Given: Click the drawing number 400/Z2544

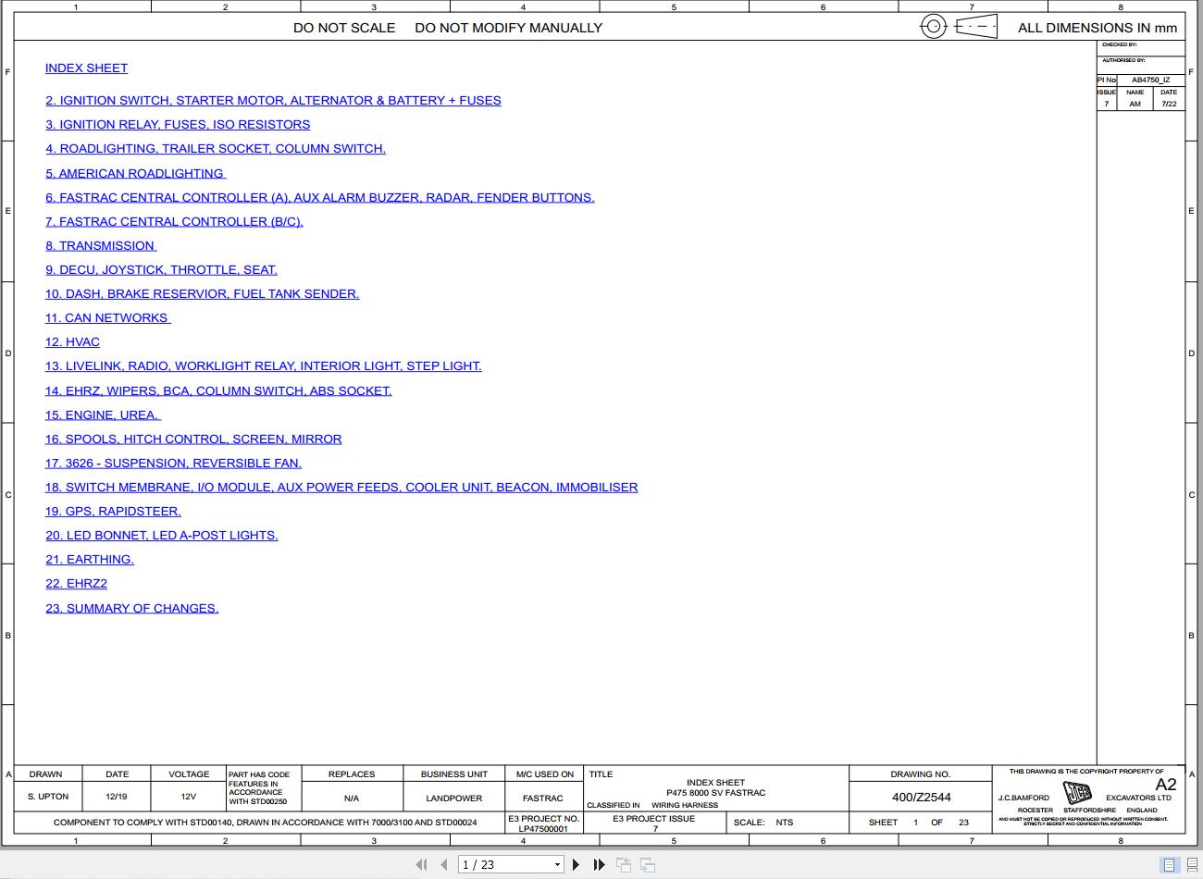Looking at the screenshot, I should (921, 797).
